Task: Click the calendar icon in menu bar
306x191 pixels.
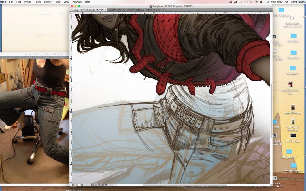Action: click(267, 2)
